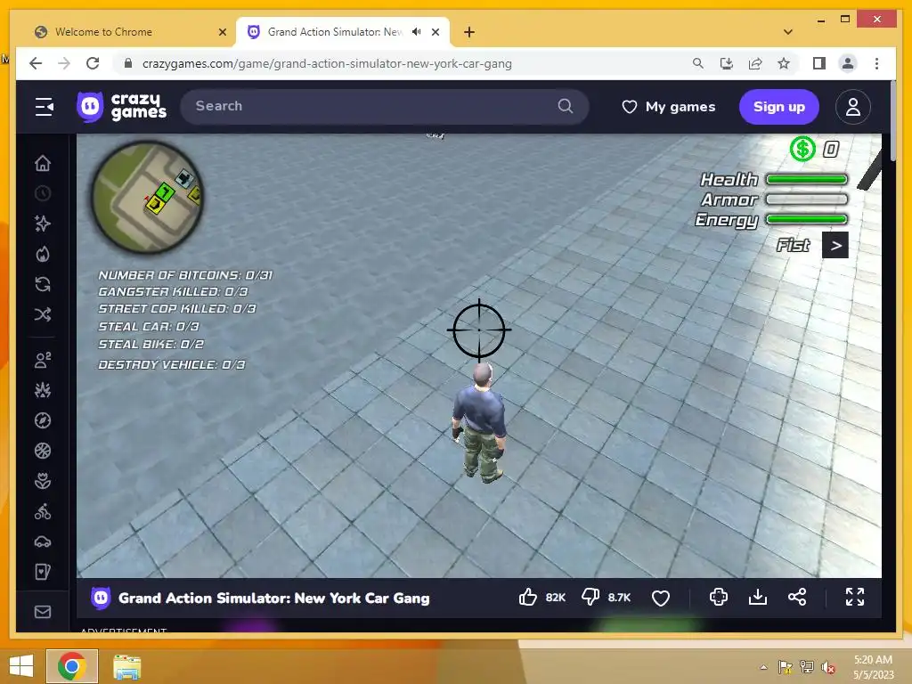912x684 pixels.
Task: Click the Armor bar
Action: click(x=807, y=199)
